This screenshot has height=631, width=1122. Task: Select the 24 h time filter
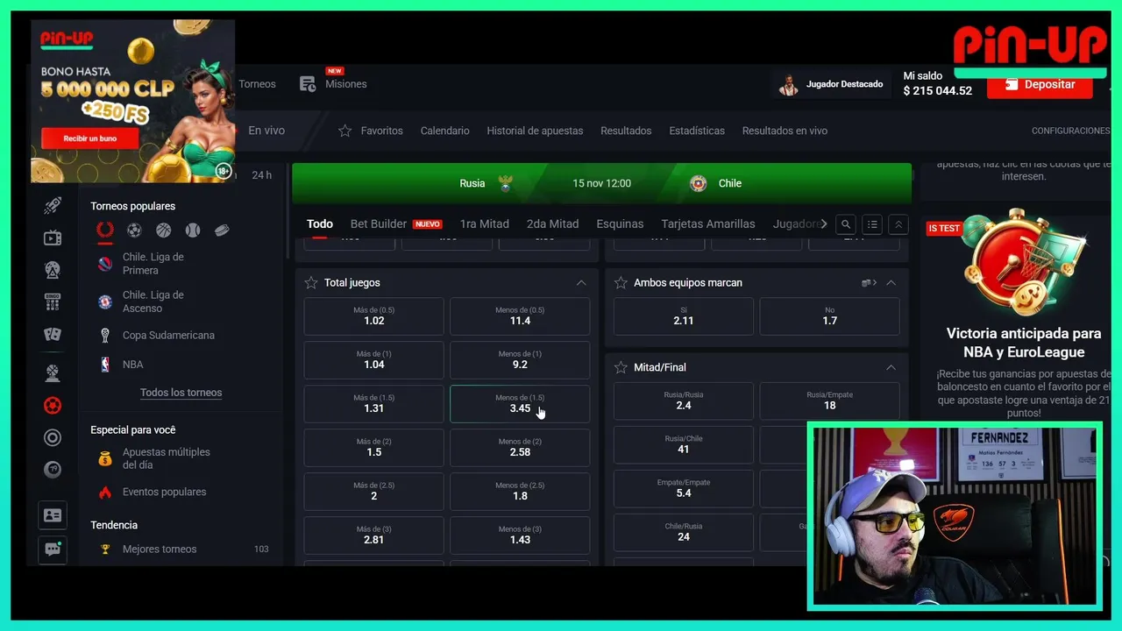[x=261, y=175]
